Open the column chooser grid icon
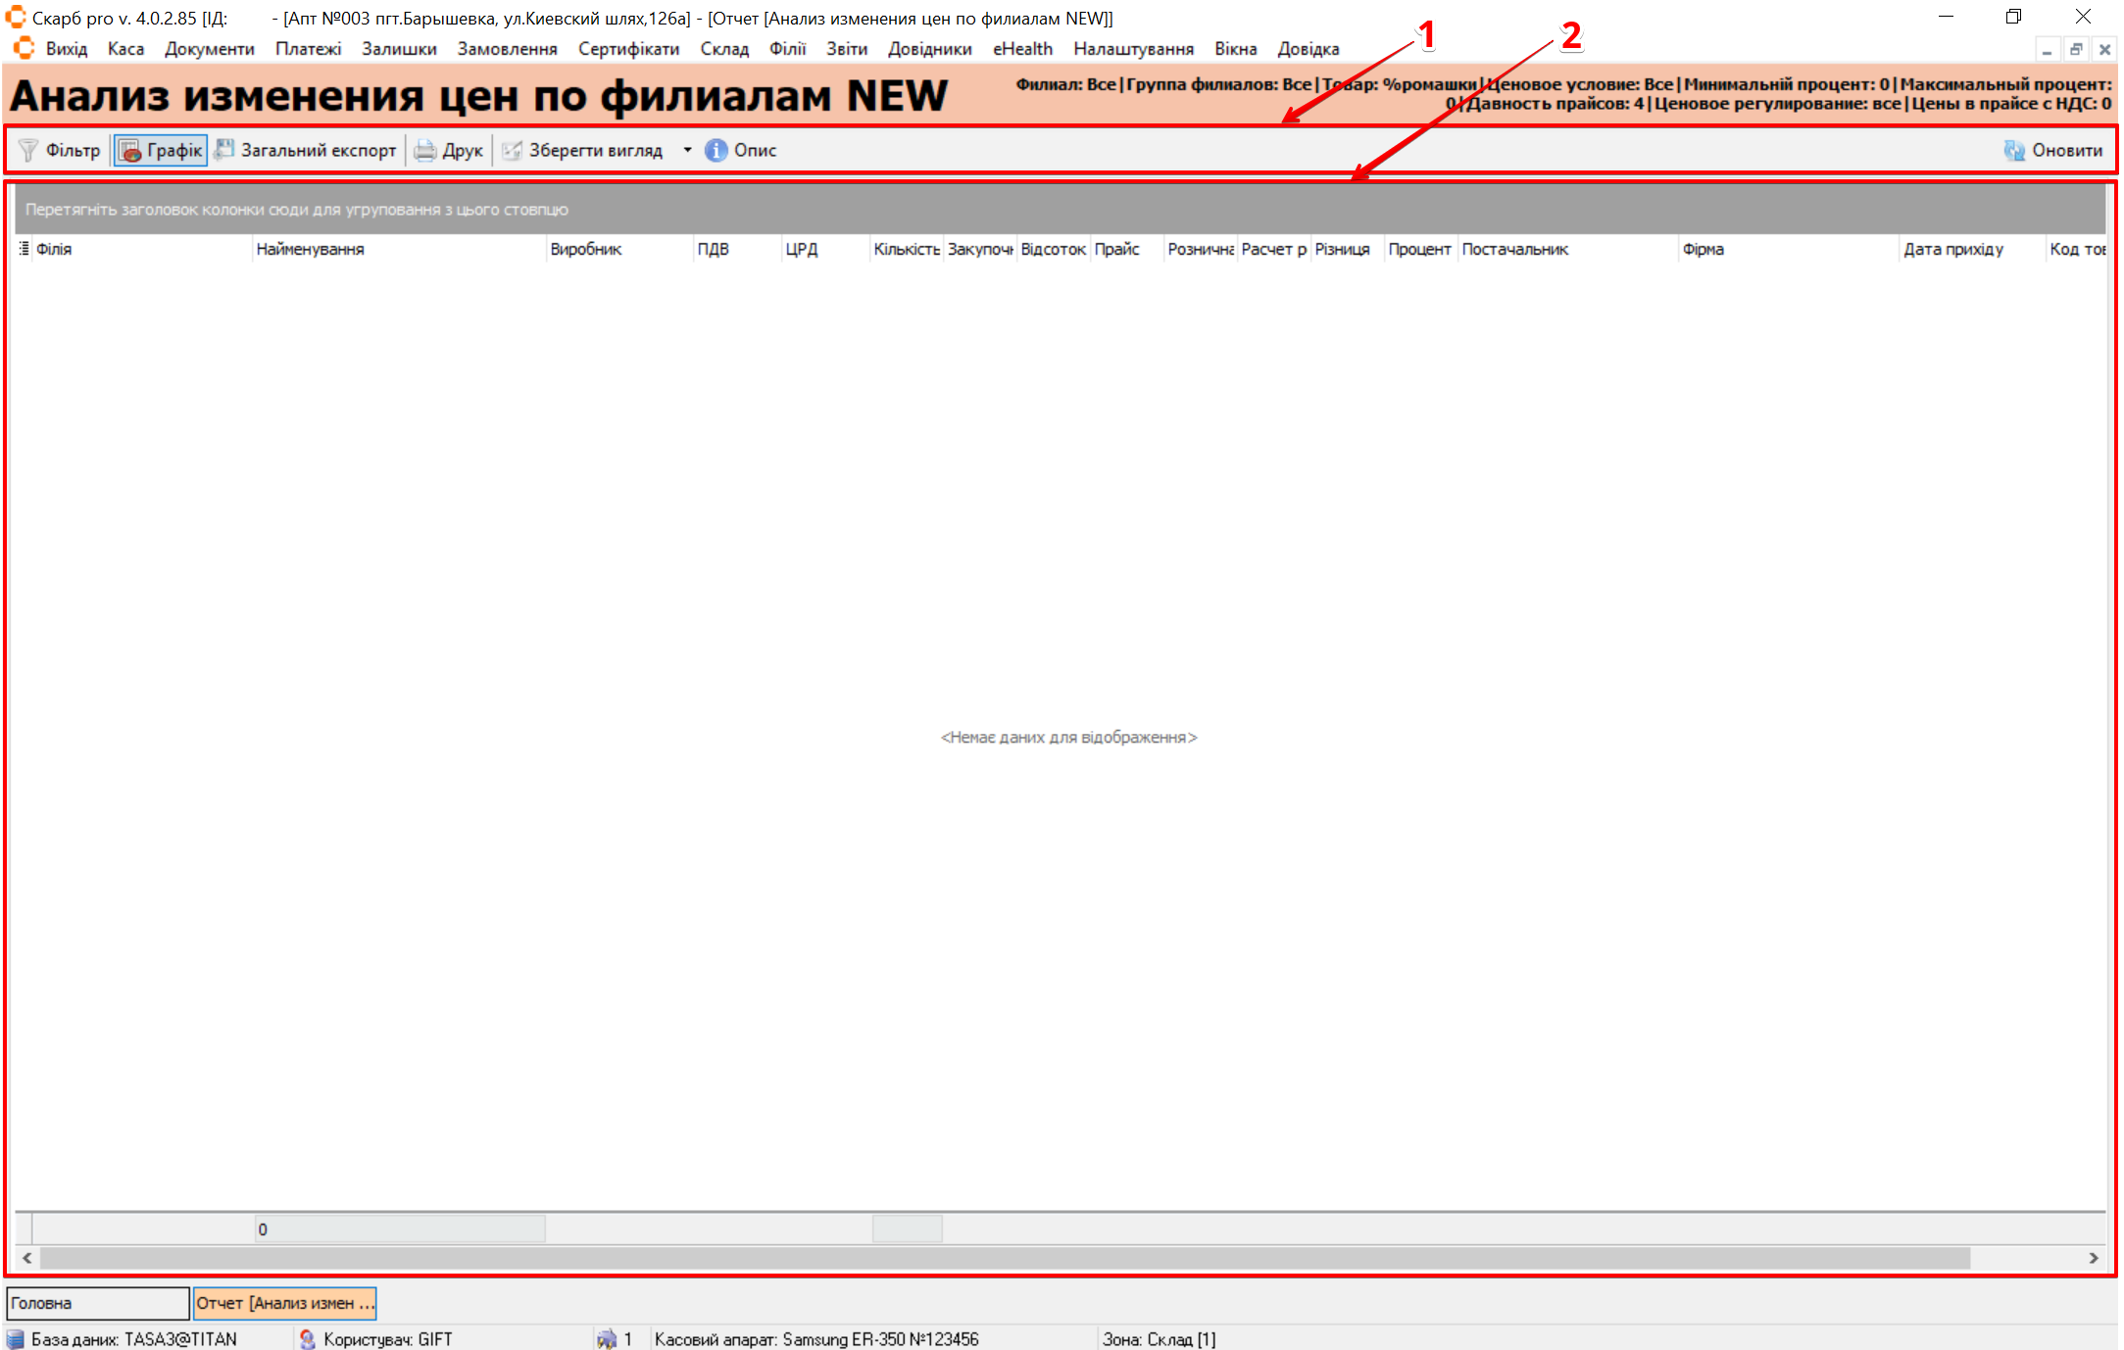 (x=24, y=249)
